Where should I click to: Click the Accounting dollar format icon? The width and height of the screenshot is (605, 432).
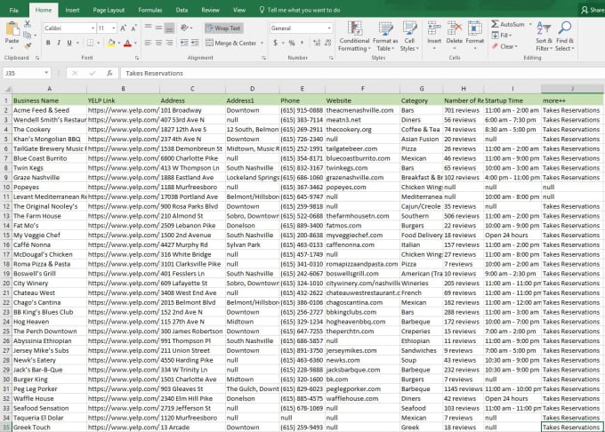275,43
